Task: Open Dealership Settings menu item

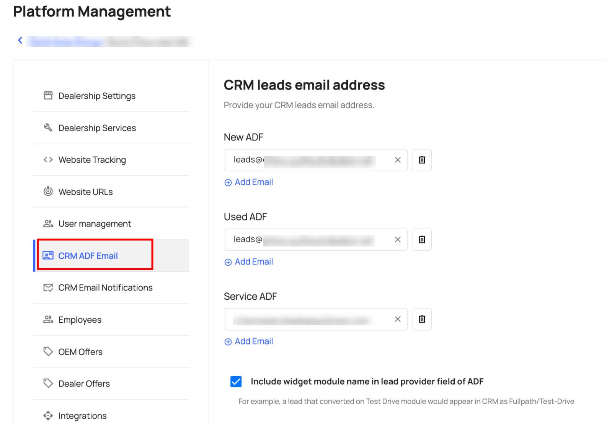Action: pyautogui.click(x=111, y=96)
